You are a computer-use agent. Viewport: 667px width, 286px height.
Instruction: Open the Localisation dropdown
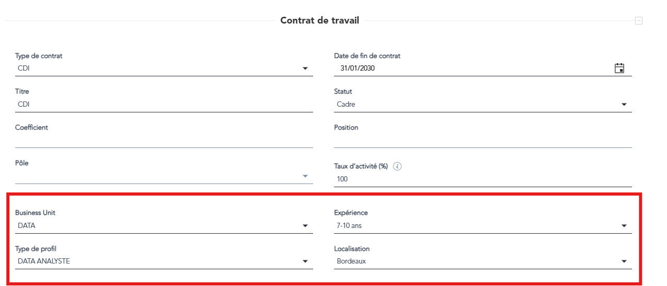point(624,261)
